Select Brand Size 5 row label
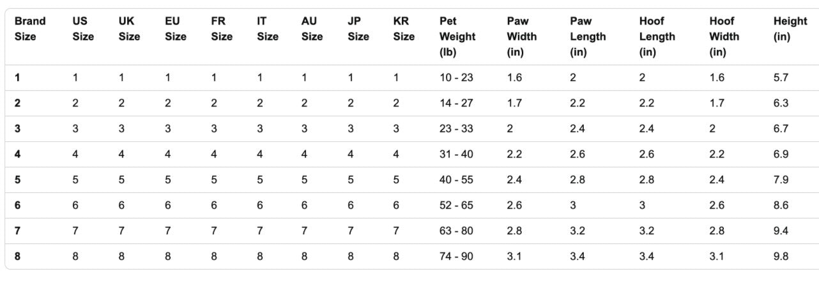The image size is (819, 281). coord(18,180)
